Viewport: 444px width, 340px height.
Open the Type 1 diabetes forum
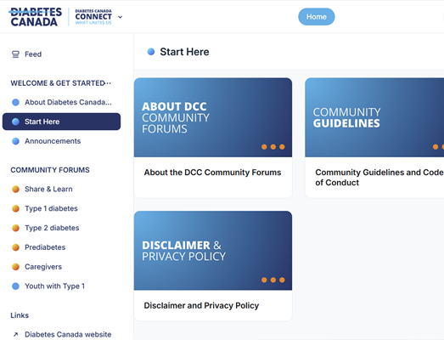(x=51, y=208)
